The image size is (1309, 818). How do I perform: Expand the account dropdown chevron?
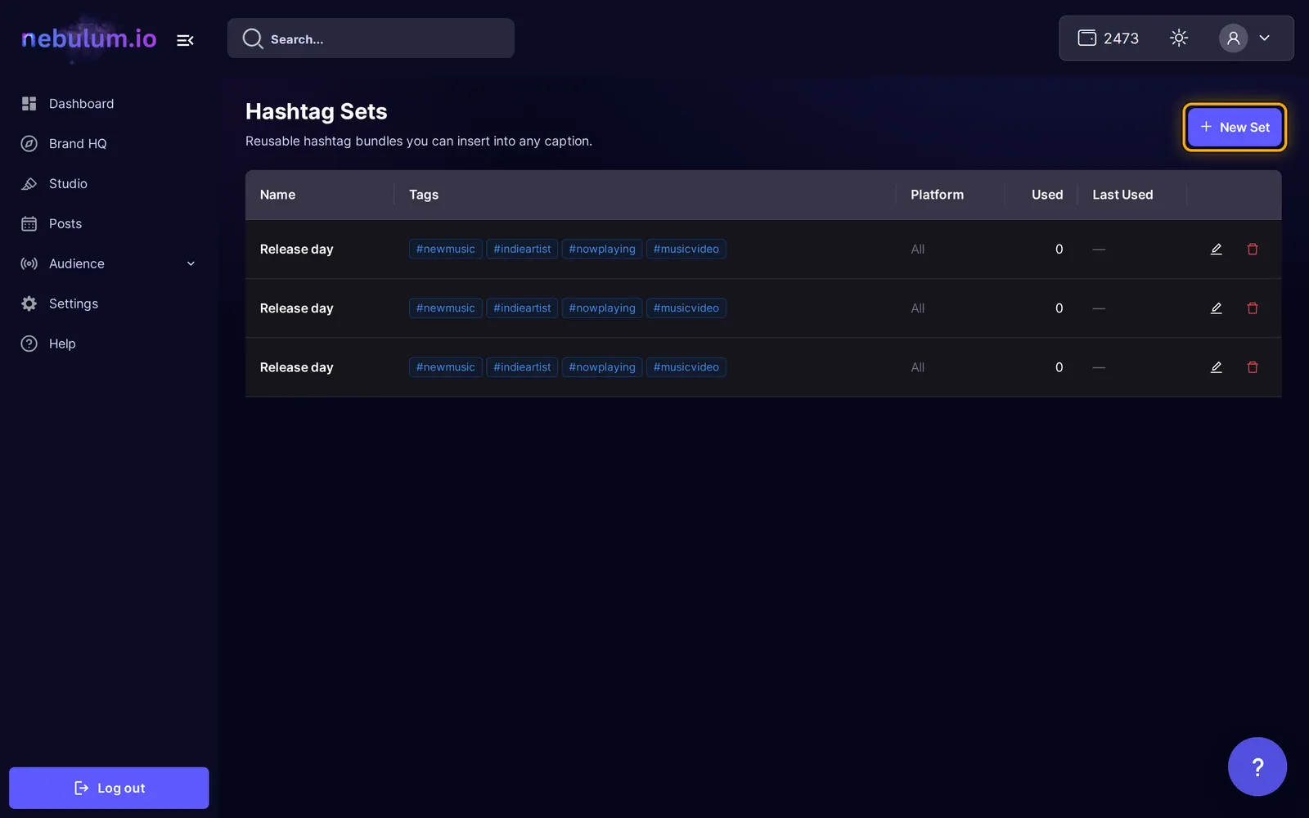1264,38
